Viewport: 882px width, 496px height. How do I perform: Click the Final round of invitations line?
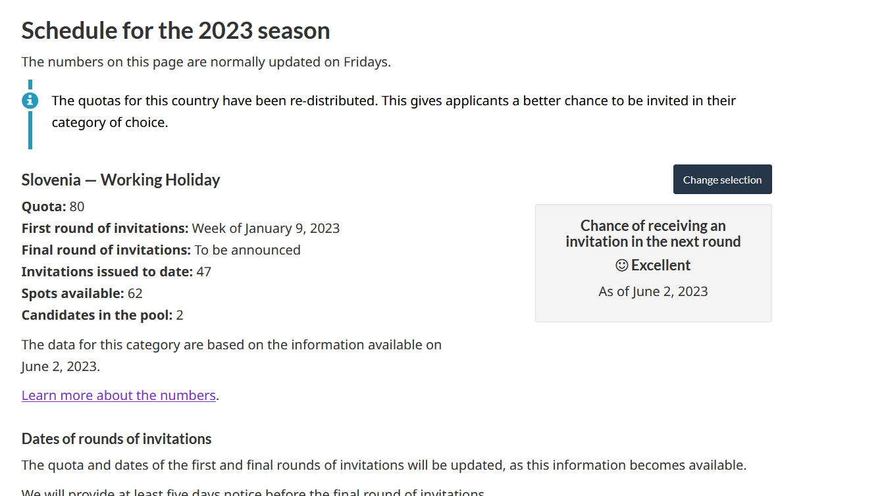[161, 250]
